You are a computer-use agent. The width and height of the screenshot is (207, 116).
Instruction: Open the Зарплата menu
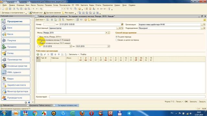(x=84, y=5)
